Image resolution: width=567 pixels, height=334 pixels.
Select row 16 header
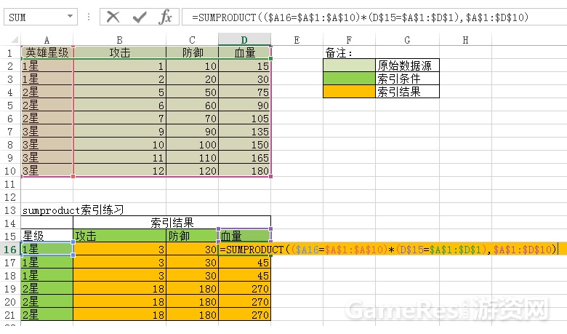click(10, 250)
